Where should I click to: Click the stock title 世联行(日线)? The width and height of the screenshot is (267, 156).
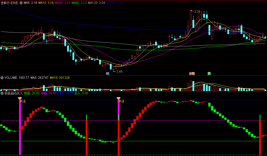10,3
